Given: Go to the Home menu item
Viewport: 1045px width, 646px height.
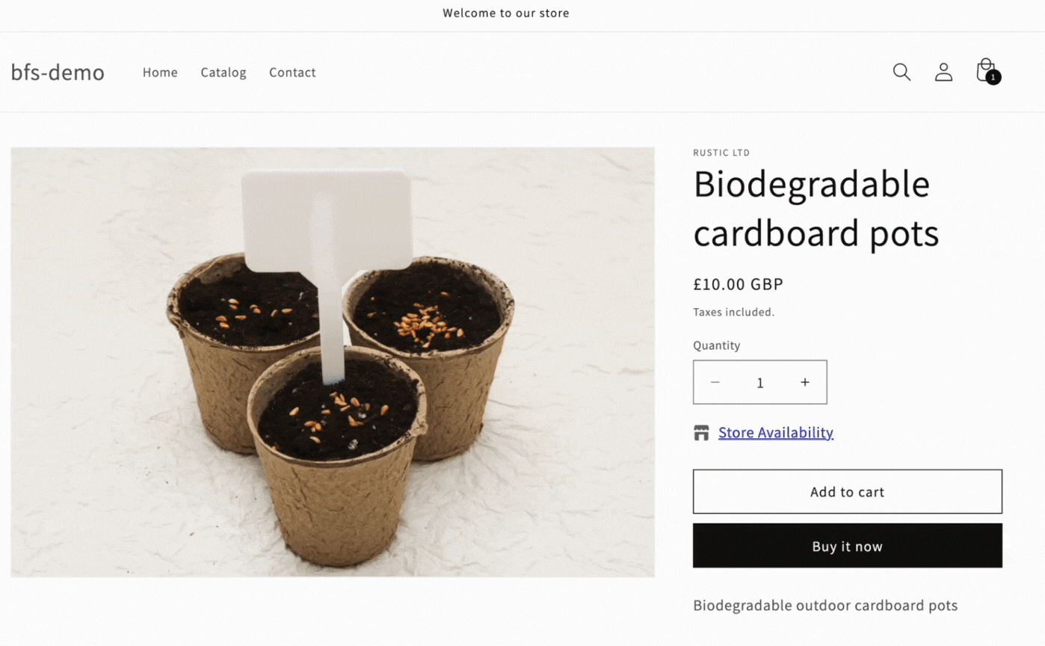Looking at the screenshot, I should click(x=160, y=73).
